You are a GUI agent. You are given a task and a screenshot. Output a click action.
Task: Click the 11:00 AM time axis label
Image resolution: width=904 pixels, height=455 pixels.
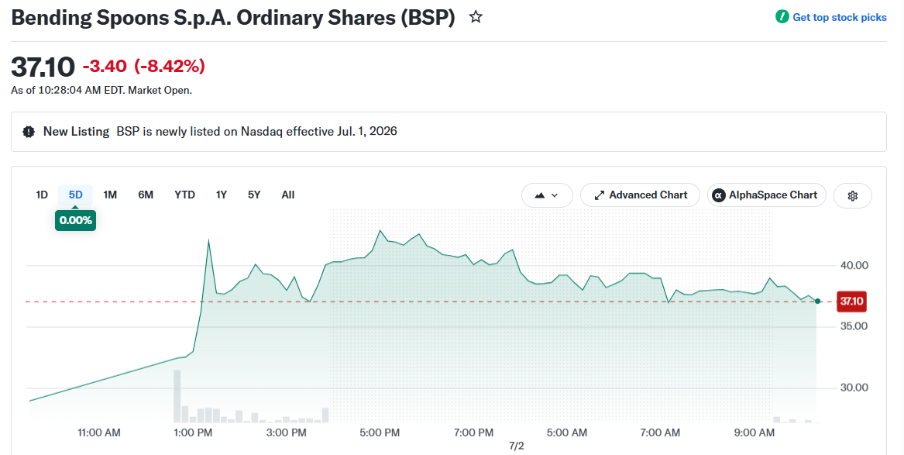[99, 433]
